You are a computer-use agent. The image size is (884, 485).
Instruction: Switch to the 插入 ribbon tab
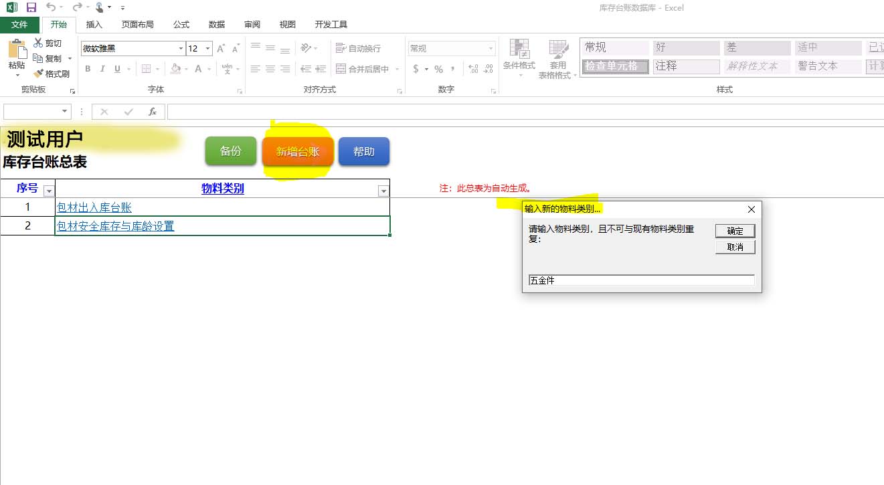pos(94,25)
